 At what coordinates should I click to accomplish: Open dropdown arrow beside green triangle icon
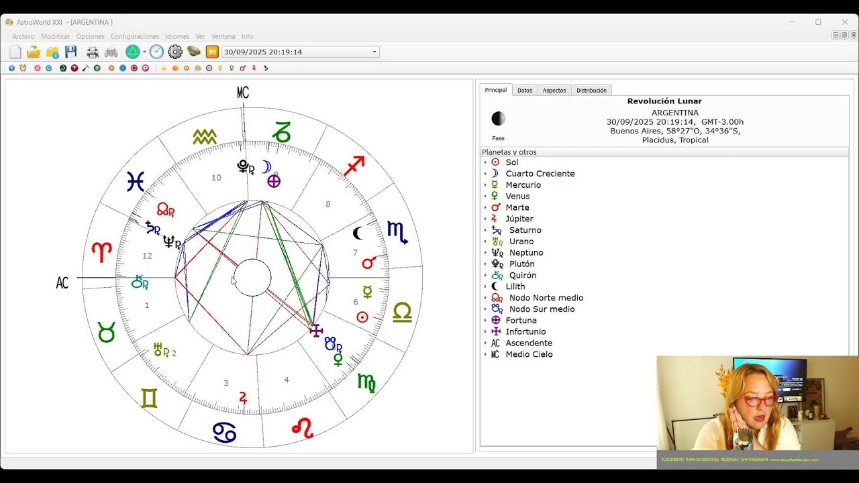(144, 52)
